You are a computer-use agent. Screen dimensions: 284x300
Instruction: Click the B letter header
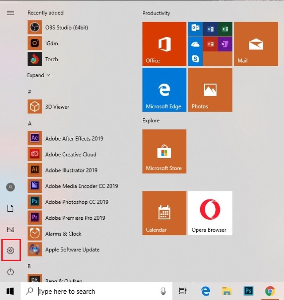[29, 266]
